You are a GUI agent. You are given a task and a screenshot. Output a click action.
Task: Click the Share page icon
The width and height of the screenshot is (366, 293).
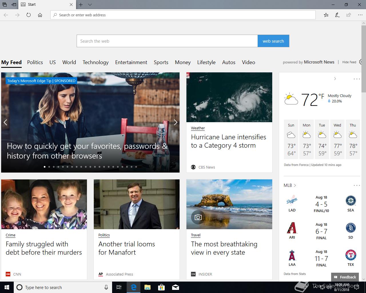pos(349,15)
